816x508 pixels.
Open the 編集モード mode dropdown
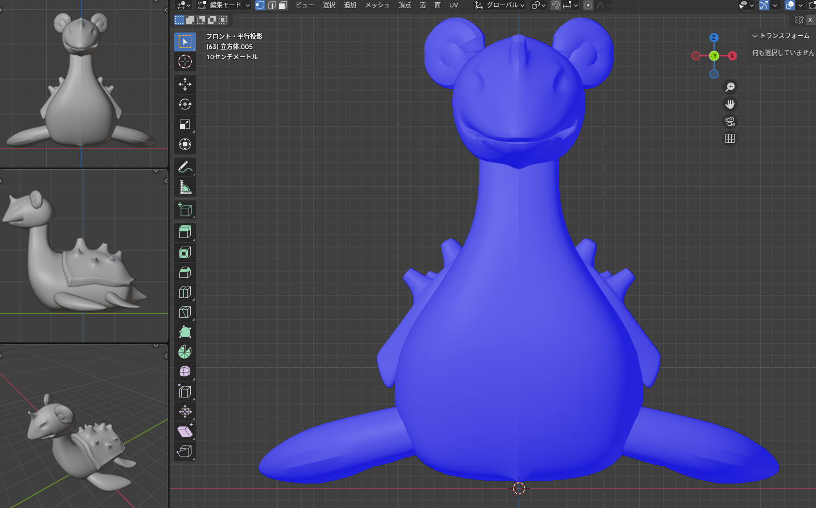click(224, 5)
